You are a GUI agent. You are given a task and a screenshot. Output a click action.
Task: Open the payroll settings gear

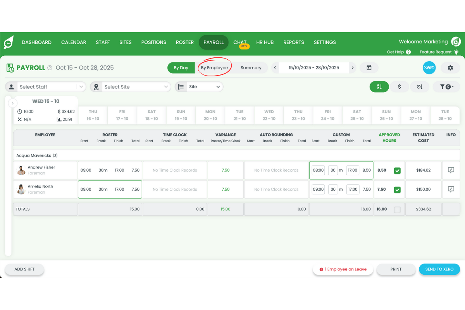(450, 67)
